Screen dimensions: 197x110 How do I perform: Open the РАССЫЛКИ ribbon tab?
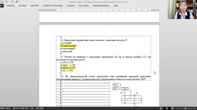coord(83,6)
